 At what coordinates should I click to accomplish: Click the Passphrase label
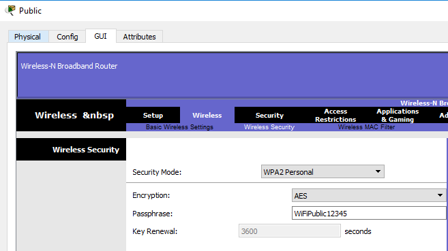(152, 214)
